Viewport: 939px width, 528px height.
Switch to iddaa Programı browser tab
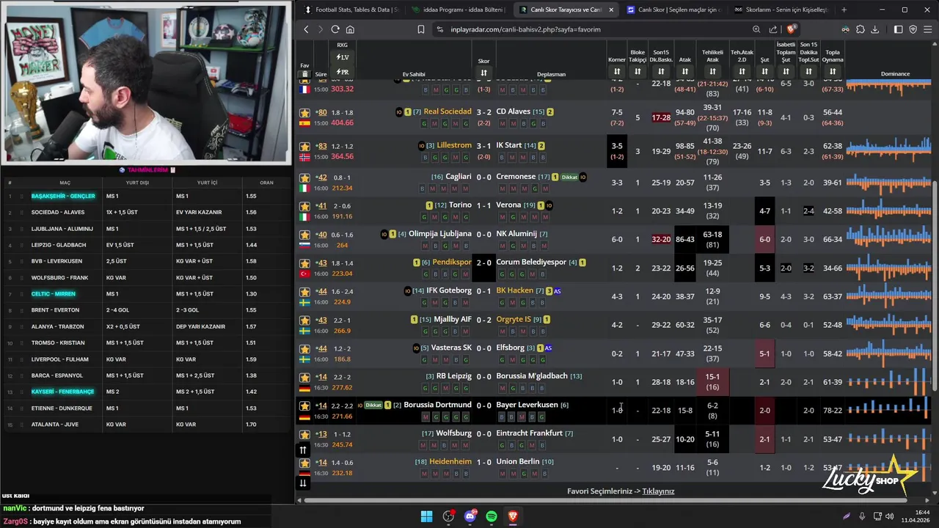click(x=459, y=10)
